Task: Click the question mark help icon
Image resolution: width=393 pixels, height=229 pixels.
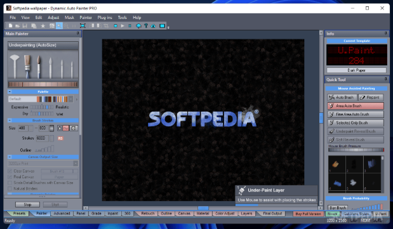Action: coord(146,25)
